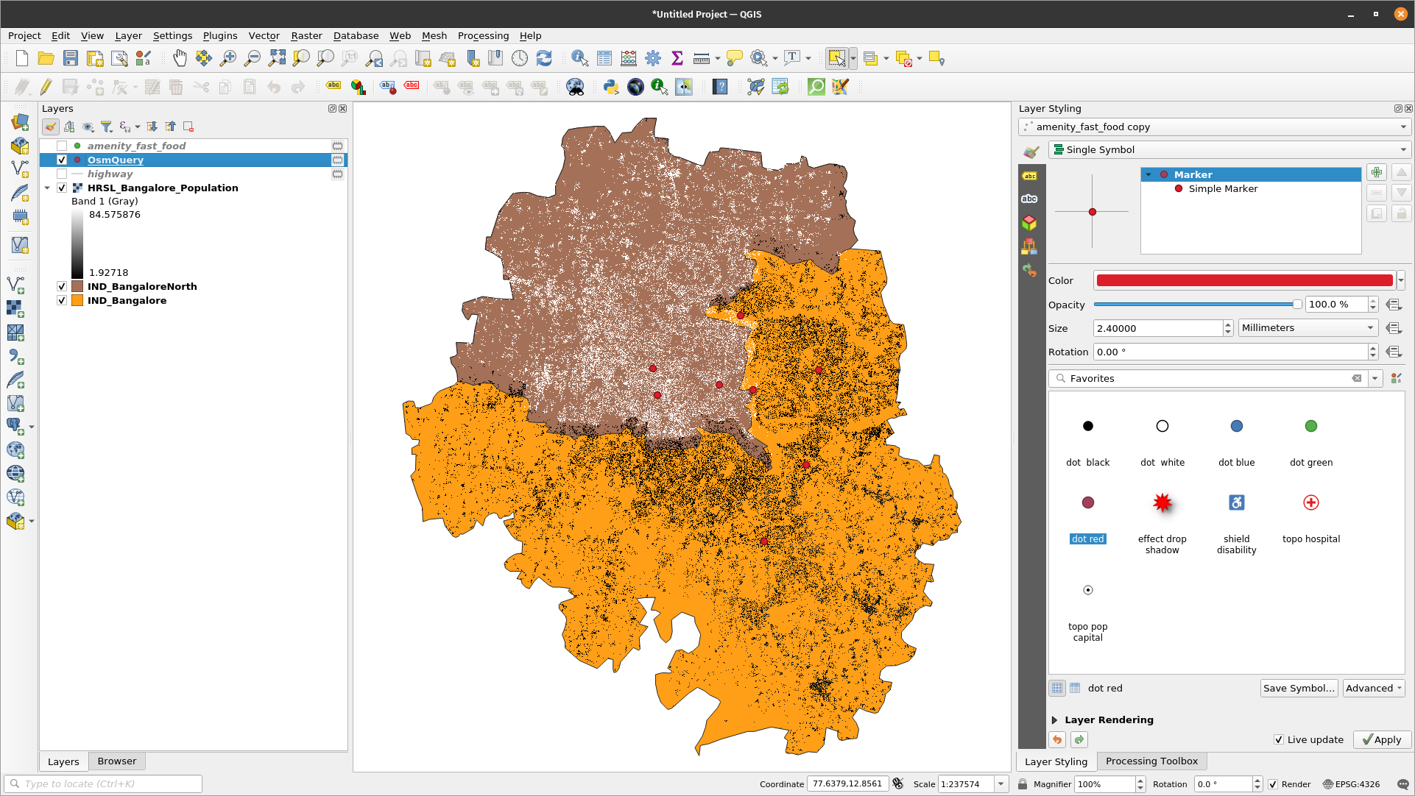Click Remove Layer icon in Layers panel
The width and height of the screenshot is (1415, 796).
pyautogui.click(x=188, y=127)
